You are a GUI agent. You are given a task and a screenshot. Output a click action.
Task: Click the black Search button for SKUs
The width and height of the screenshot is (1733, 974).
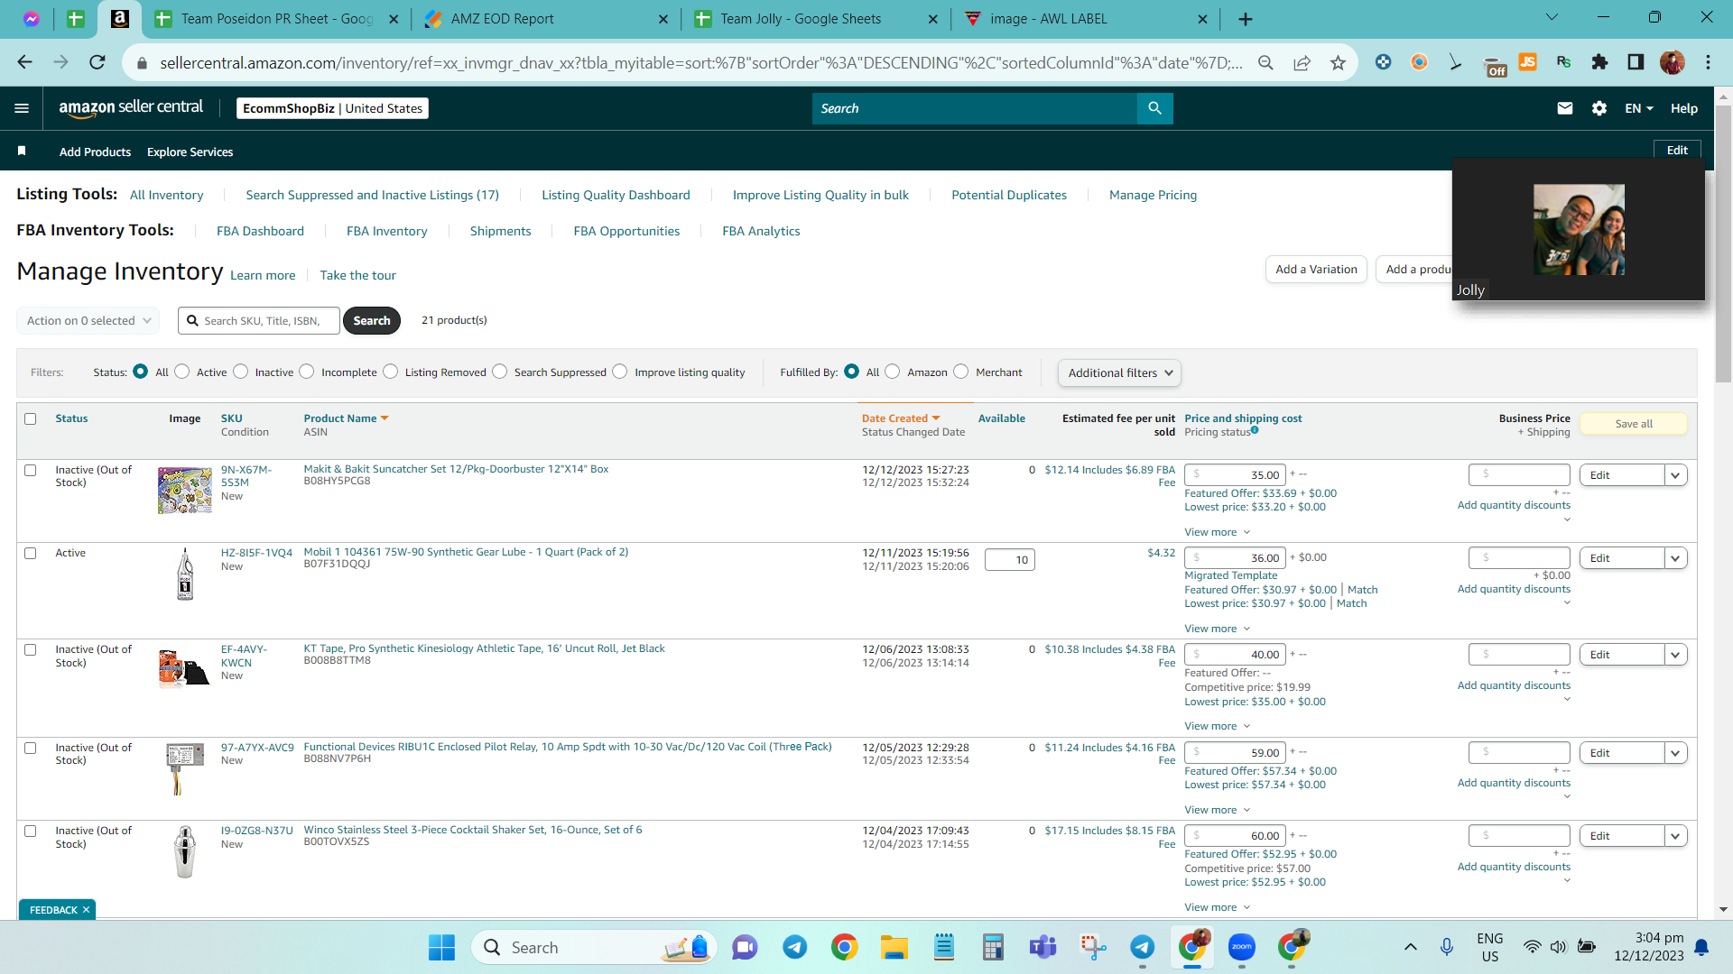click(x=372, y=320)
